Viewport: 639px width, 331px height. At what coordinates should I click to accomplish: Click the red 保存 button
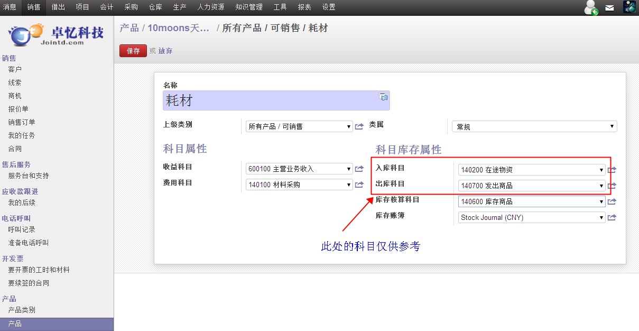(x=133, y=51)
